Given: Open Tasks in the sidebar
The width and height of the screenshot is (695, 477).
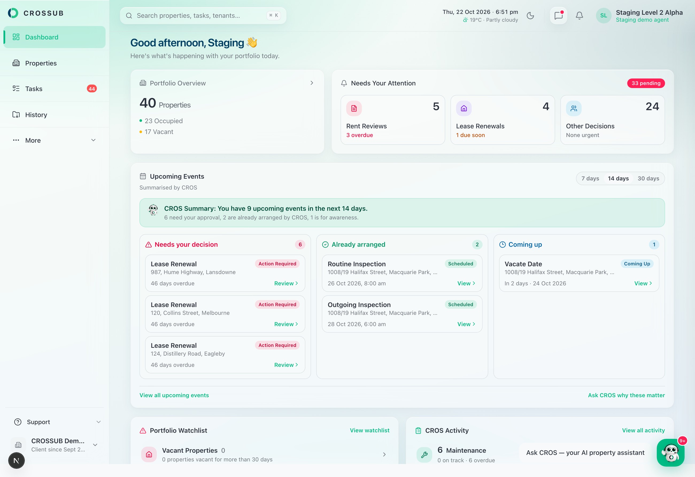Looking at the screenshot, I should pos(55,89).
